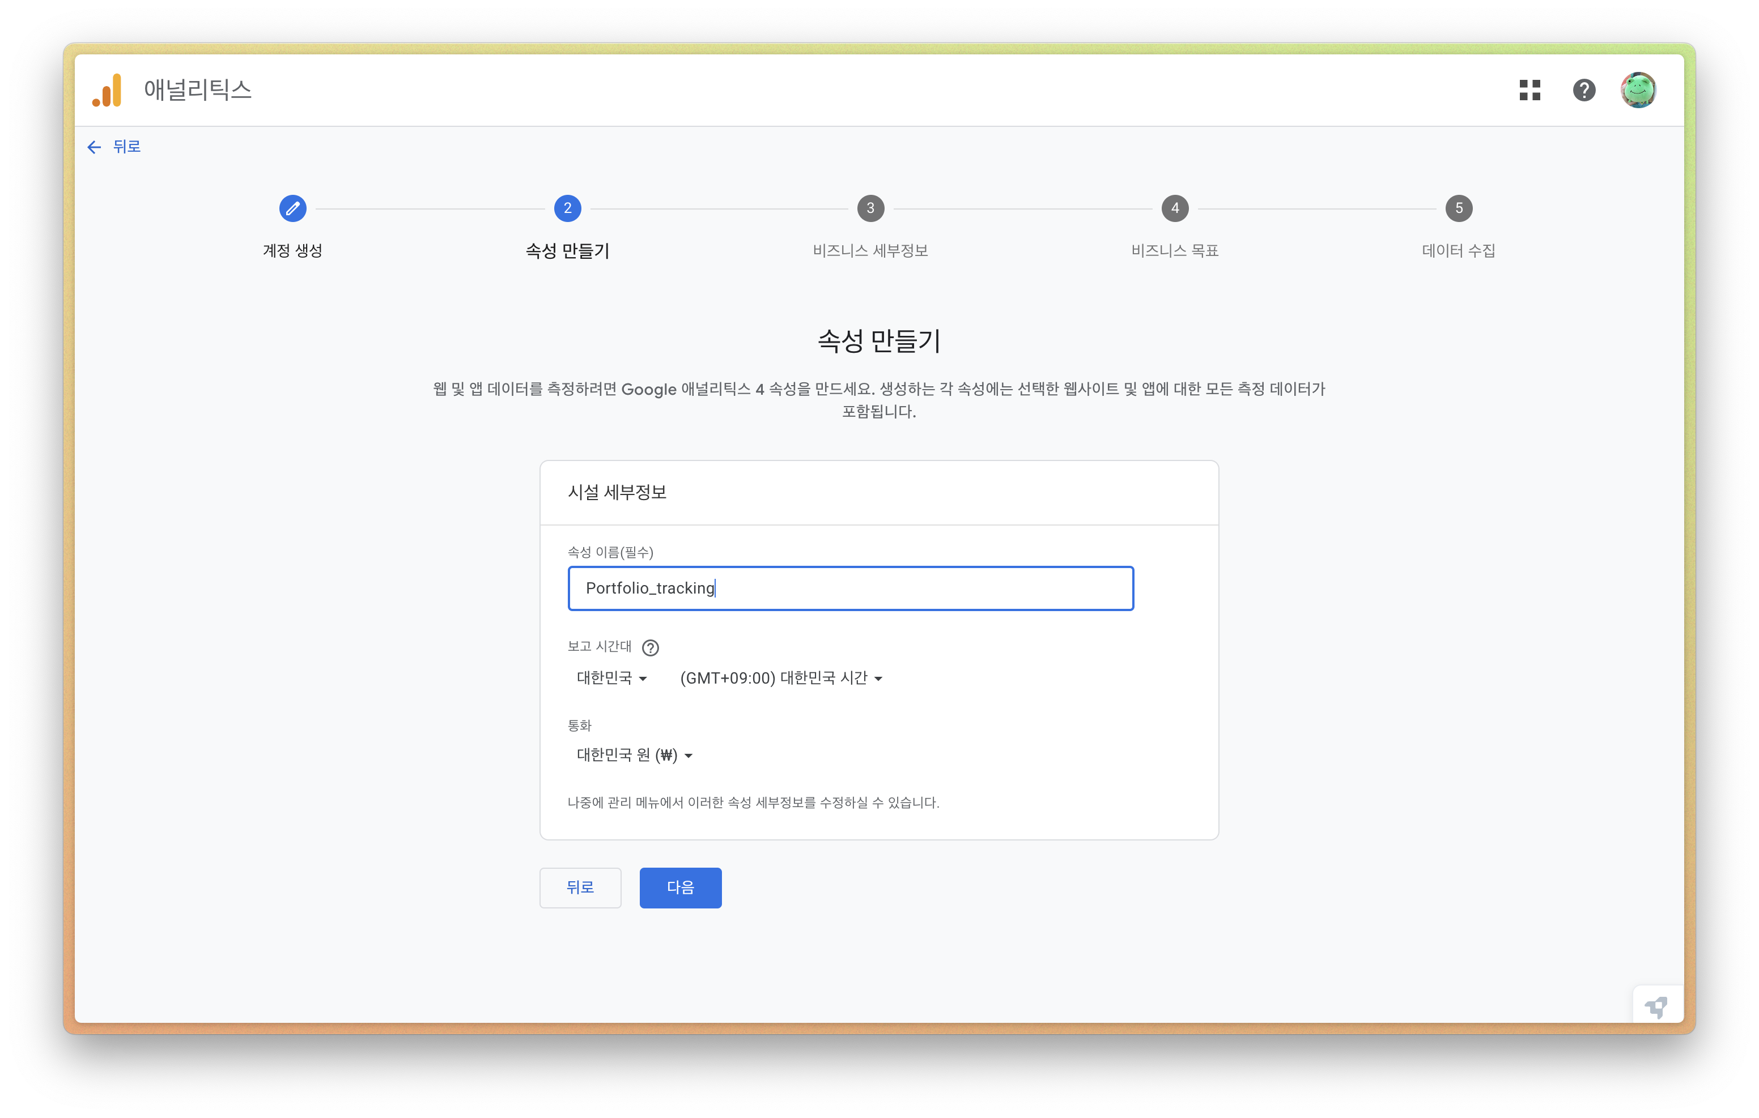
Task: Click the back arrow icon at top left
Action: tap(94, 147)
